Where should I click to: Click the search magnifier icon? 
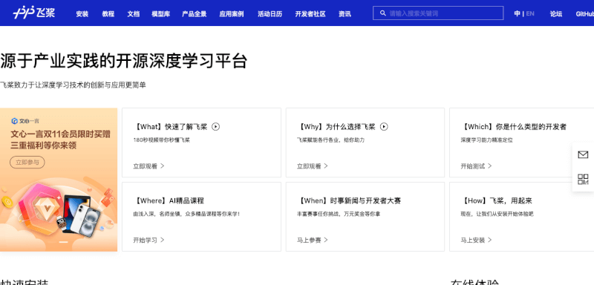[383, 13]
